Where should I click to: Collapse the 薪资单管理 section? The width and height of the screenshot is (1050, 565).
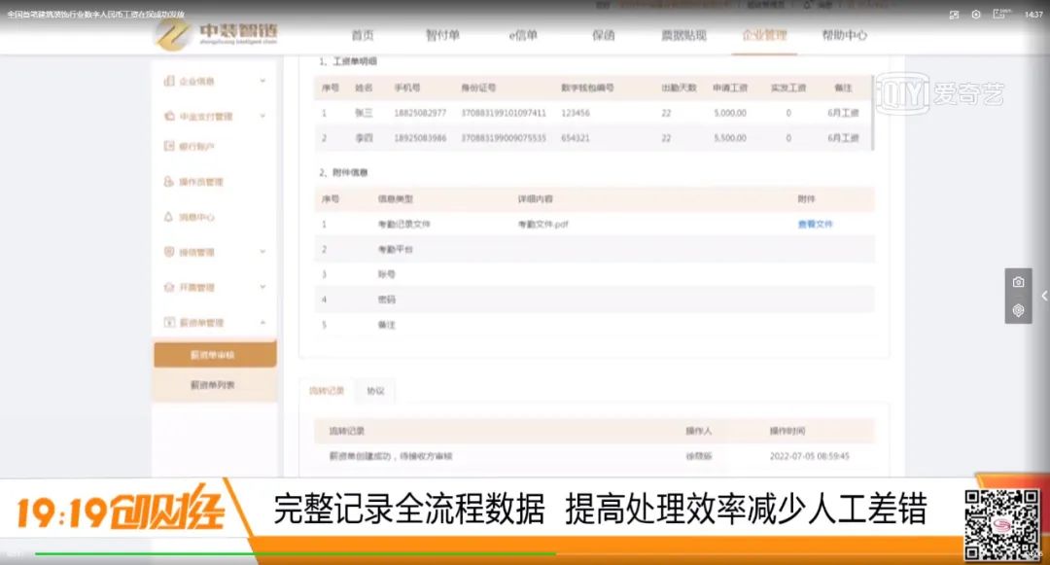261,321
